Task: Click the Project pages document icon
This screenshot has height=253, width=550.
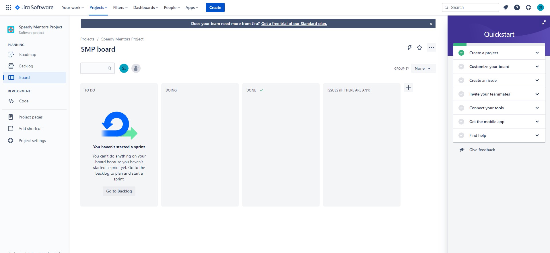Action: click(11, 117)
